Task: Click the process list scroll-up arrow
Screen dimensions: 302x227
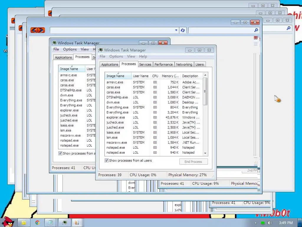Action: (205, 75)
